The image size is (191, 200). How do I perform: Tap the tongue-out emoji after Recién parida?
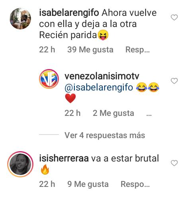pyautogui.click(x=103, y=35)
